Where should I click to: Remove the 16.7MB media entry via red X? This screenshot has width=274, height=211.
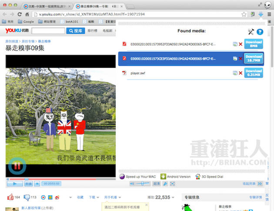[241, 59]
